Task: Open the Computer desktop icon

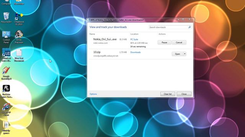Action: click(6, 3)
